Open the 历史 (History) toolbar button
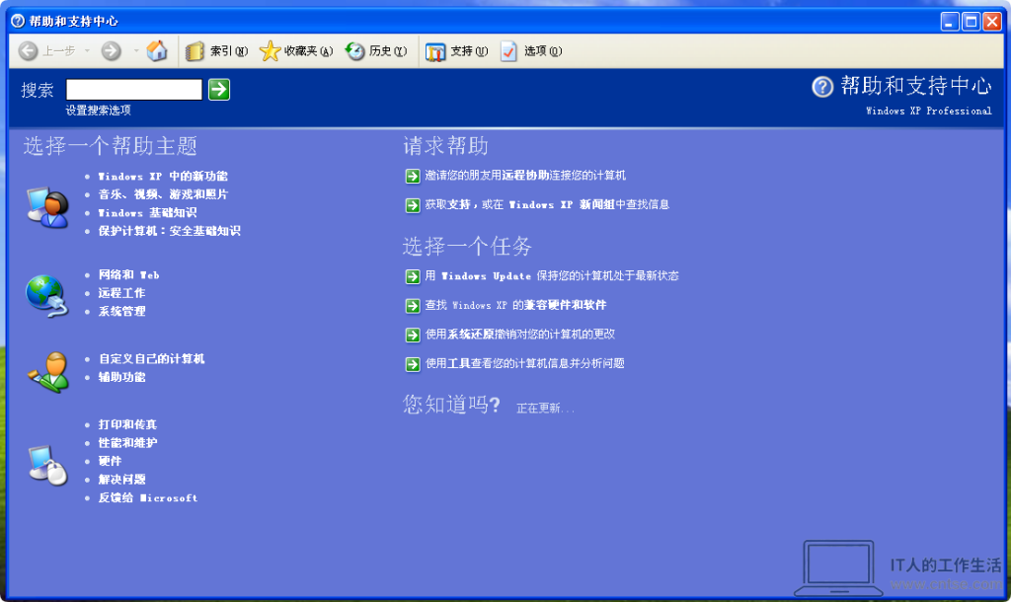This screenshot has height=602, width=1011. [x=376, y=51]
